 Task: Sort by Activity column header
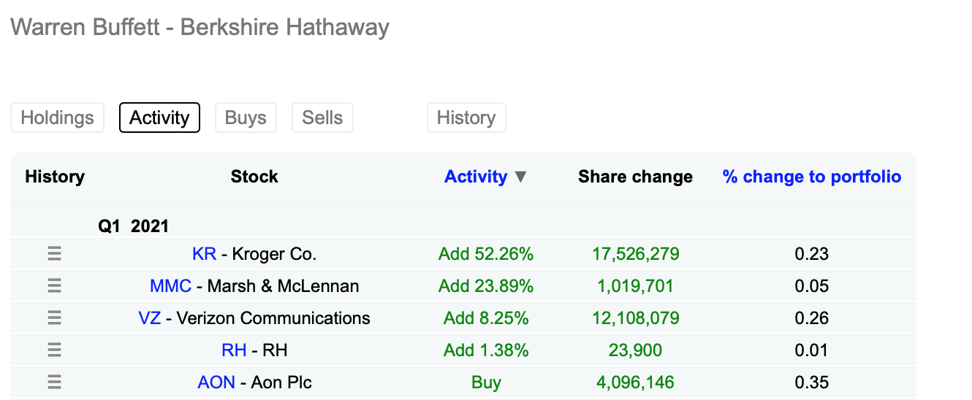tap(476, 177)
